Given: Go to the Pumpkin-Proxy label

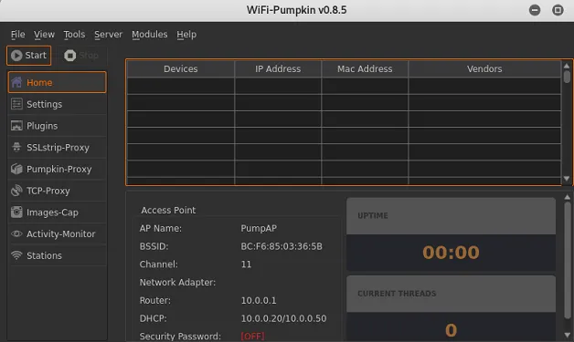Looking at the screenshot, I should (58, 169).
